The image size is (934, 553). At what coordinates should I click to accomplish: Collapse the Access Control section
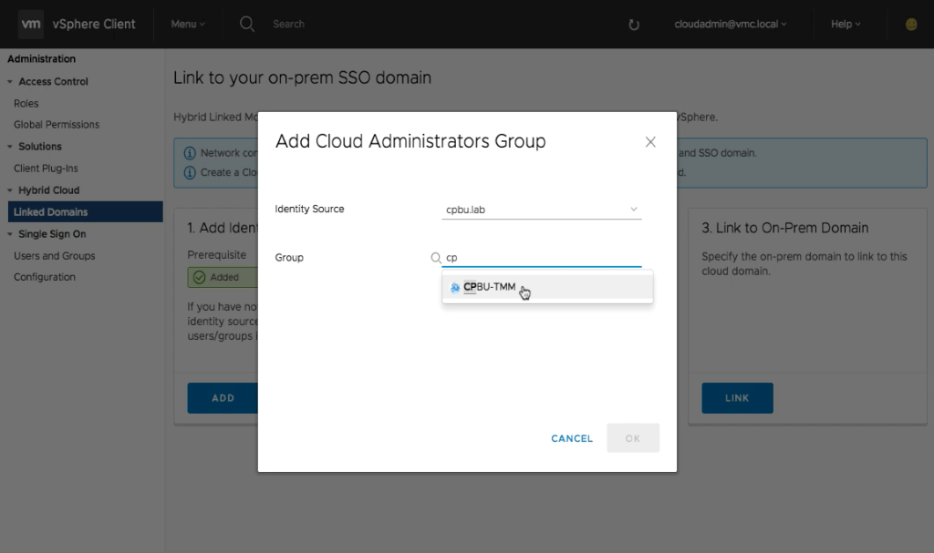pos(10,82)
